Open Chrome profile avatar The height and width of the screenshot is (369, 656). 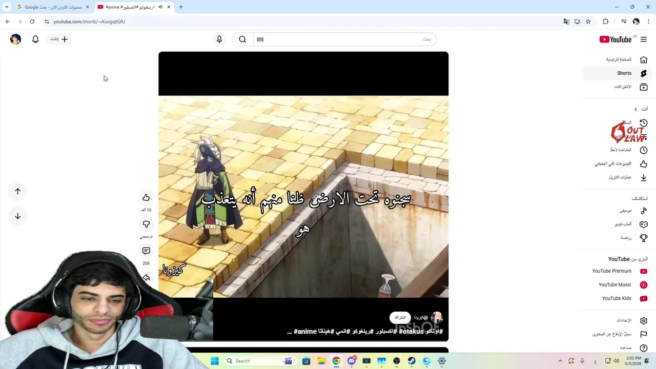tap(636, 22)
